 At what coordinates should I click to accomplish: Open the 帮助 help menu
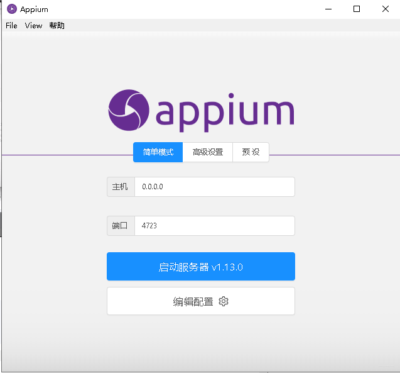[x=57, y=26]
